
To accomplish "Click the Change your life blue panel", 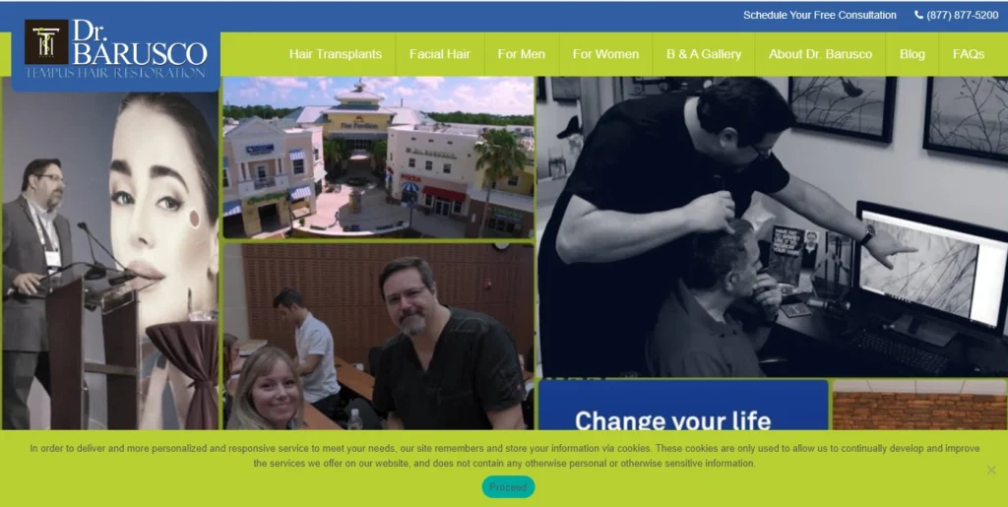I will [683, 406].
